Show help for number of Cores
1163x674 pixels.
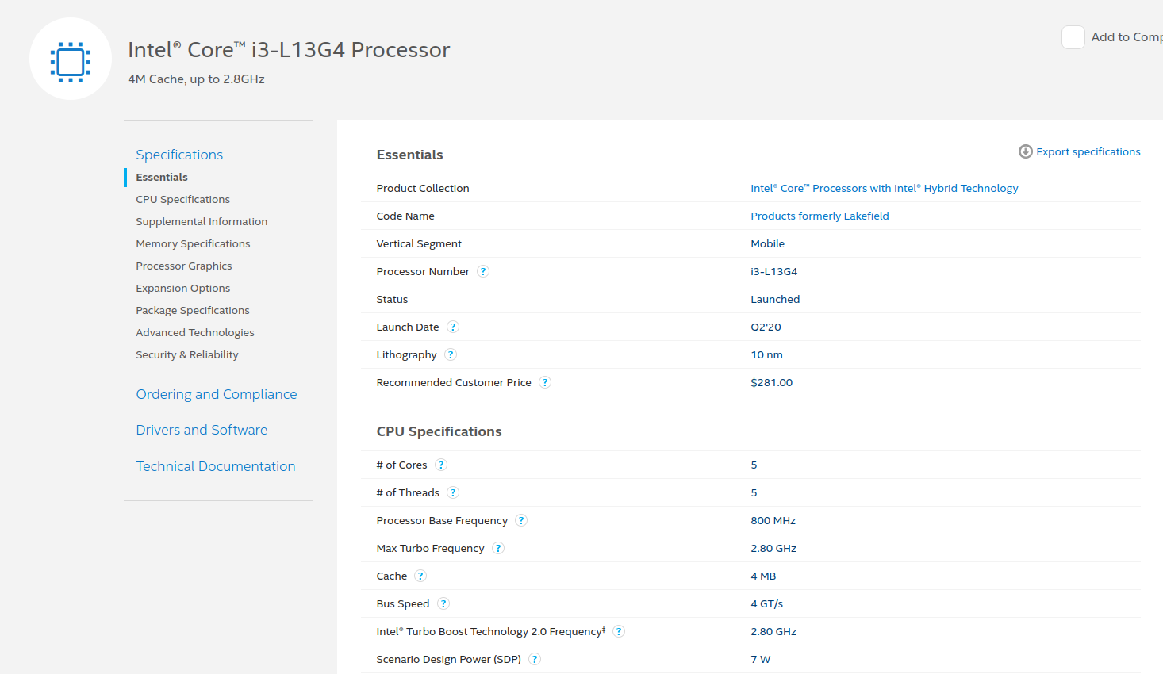point(441,465)
